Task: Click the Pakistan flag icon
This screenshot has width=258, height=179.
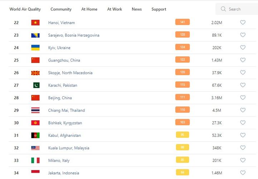Action: pyautogui.click(x=36, y=85)
